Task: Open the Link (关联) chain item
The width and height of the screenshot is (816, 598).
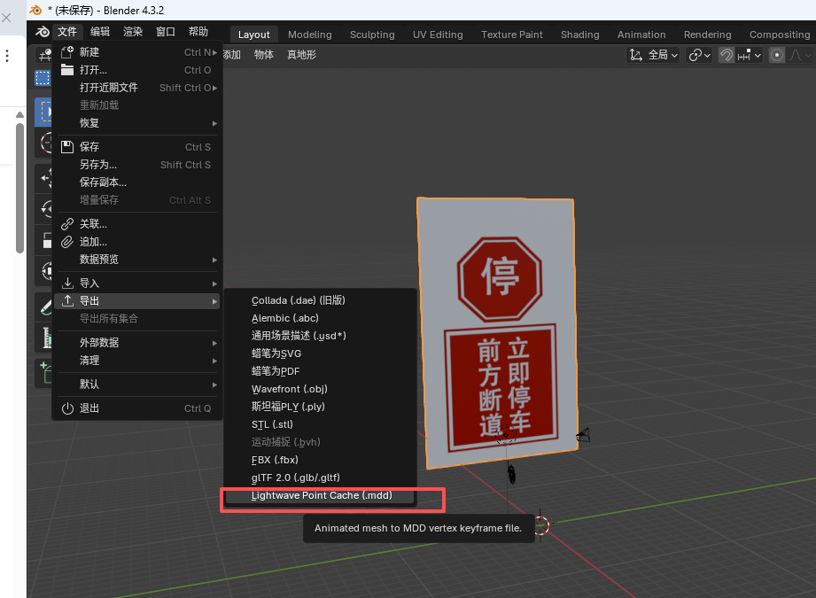Action: (x=93, y=224)
